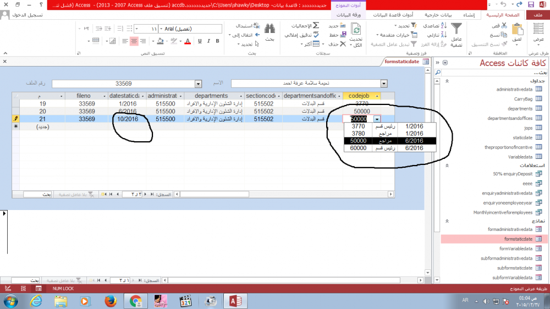550x309 pixels.
Task: Select the datestaticdate 10/2016 cell
Action: 128,119
